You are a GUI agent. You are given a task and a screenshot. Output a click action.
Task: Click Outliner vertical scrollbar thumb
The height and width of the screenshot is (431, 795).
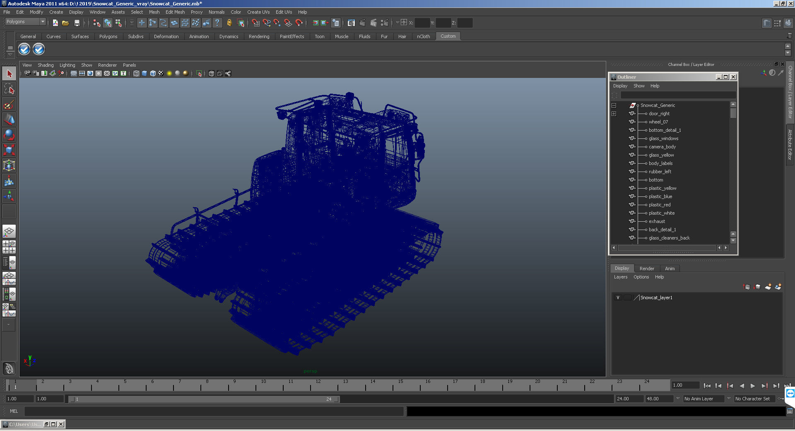[733, 113]
